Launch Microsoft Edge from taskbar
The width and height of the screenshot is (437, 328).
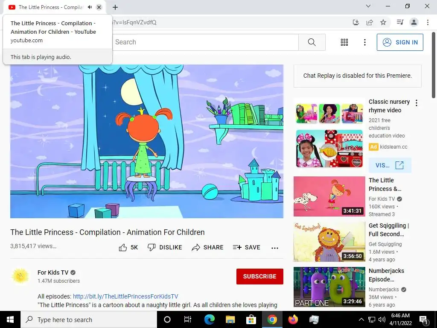click(x=209, y=319)
